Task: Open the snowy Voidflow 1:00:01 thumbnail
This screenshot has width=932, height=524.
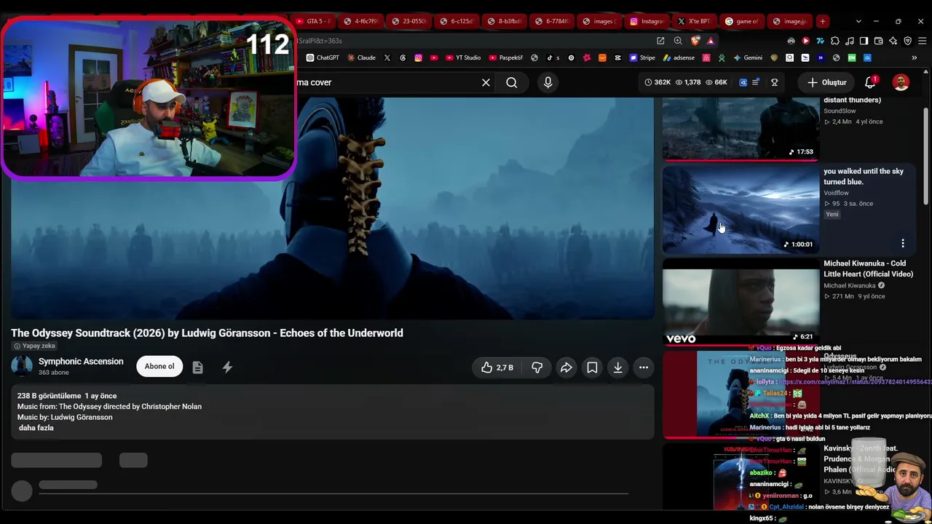Action: [x=741, y=210]
